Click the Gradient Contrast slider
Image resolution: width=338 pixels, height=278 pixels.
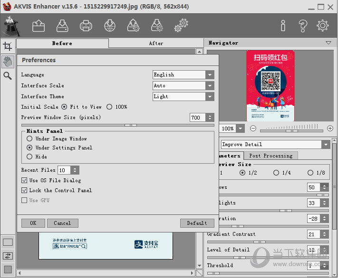click(268, 242)
